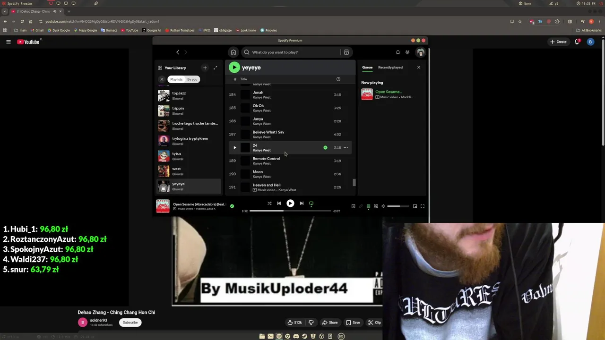Go back with Spotify's left chevron
The width and height of the screenshot is (605, 340).
pyautogui.click(x=178, y=52)
